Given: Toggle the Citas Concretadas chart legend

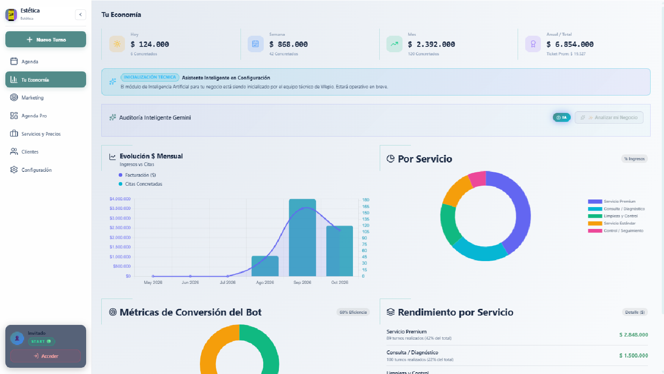Looking at the screenshot, I should [141, 184].
